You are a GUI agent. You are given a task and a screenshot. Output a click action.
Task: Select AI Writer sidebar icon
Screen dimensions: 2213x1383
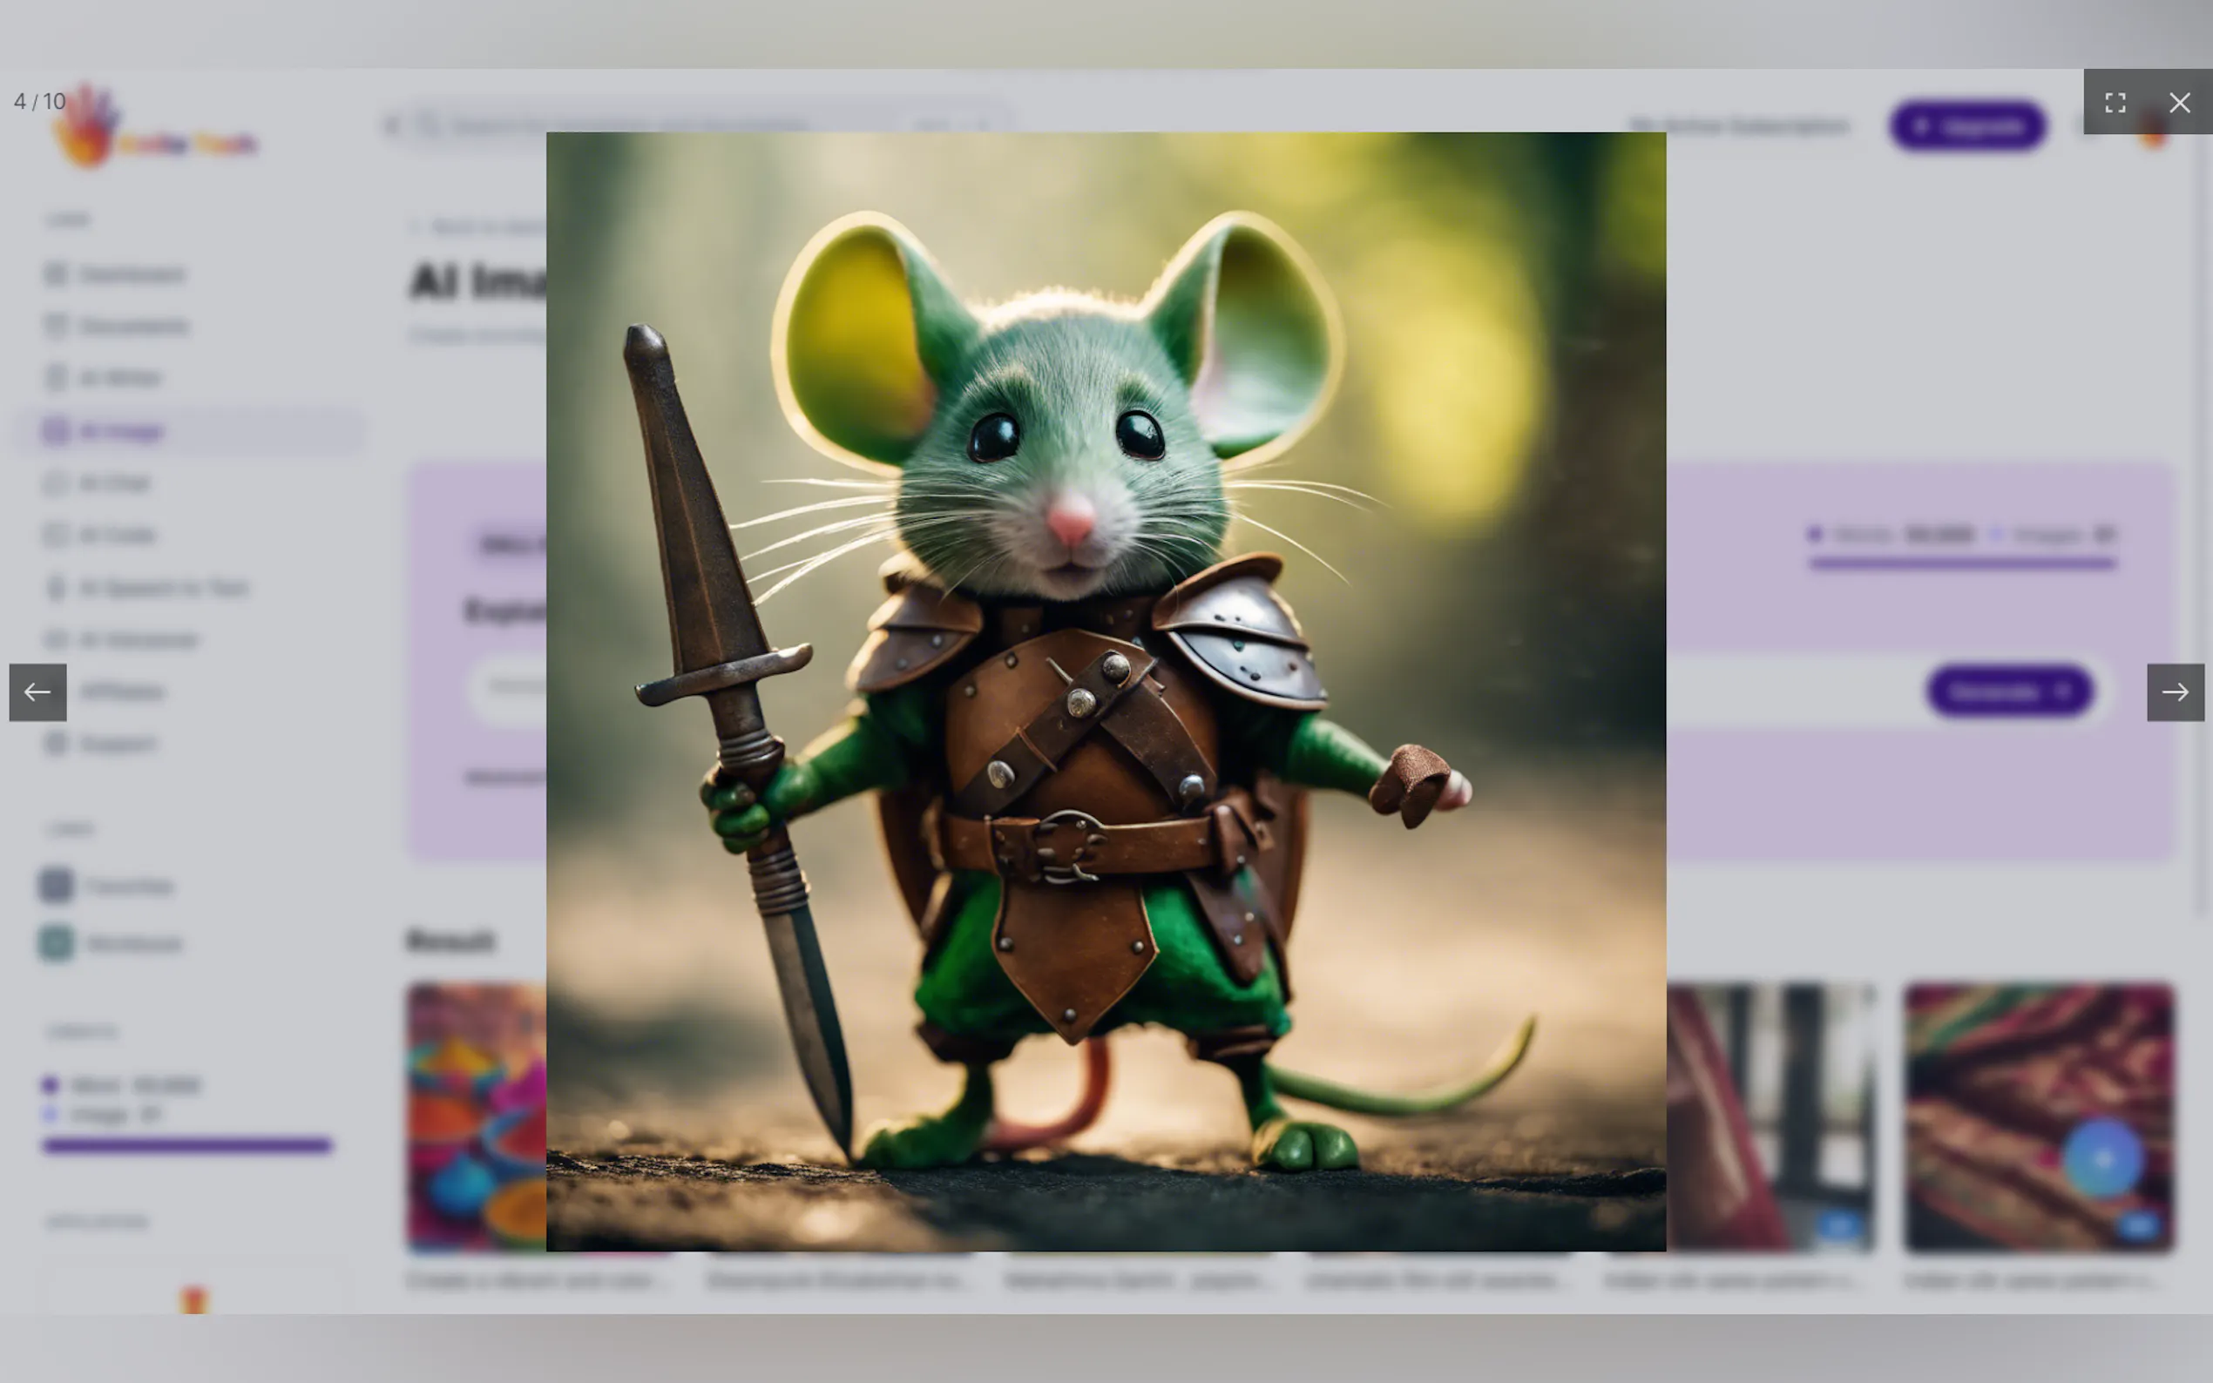[x=57, y=378]
